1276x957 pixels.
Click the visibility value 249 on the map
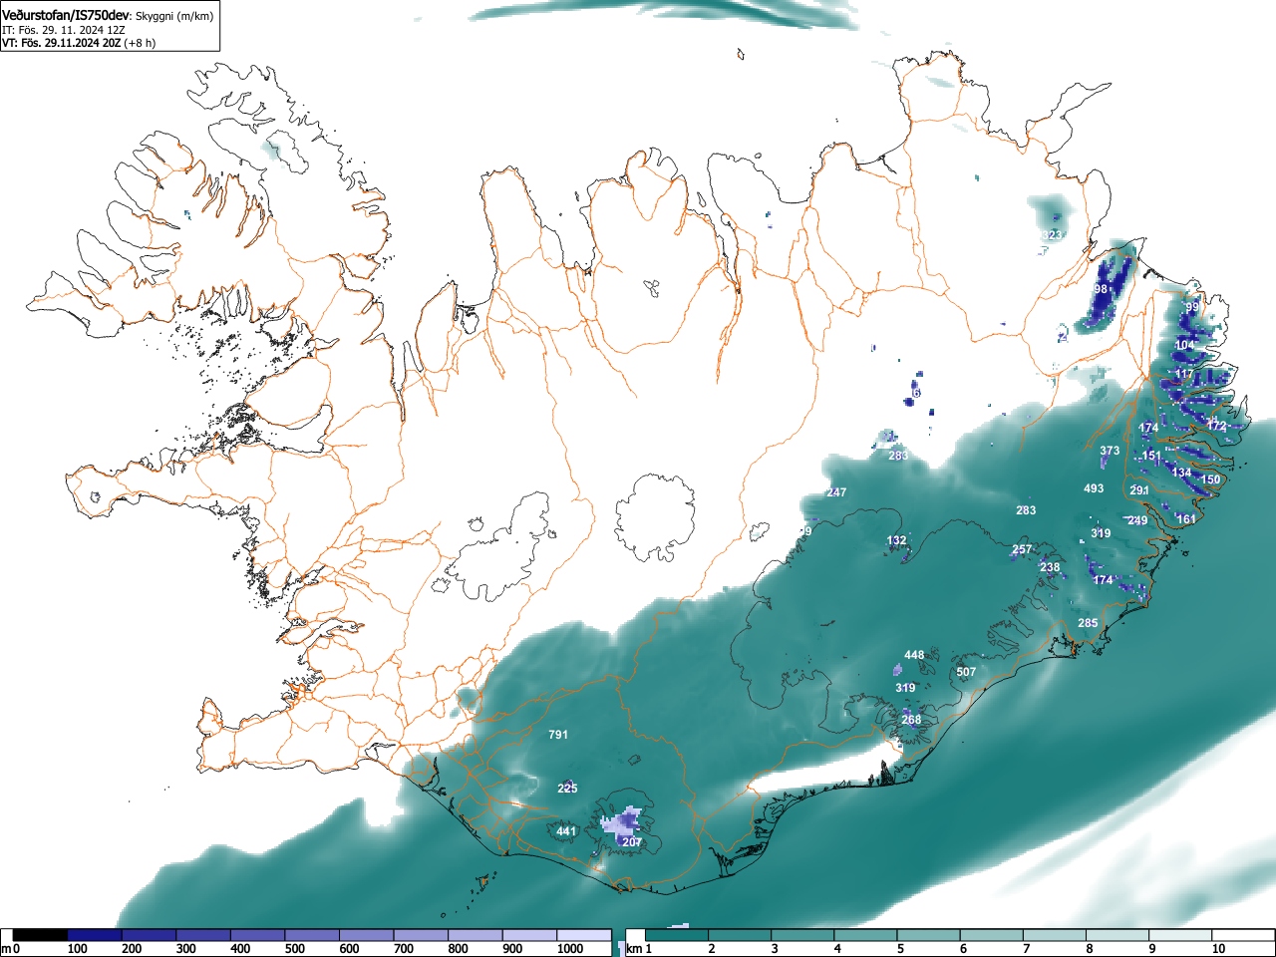pos(1137,520)
